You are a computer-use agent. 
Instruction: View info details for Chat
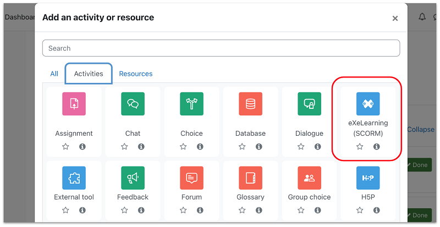pyautogui.click(x=141, y=147)
